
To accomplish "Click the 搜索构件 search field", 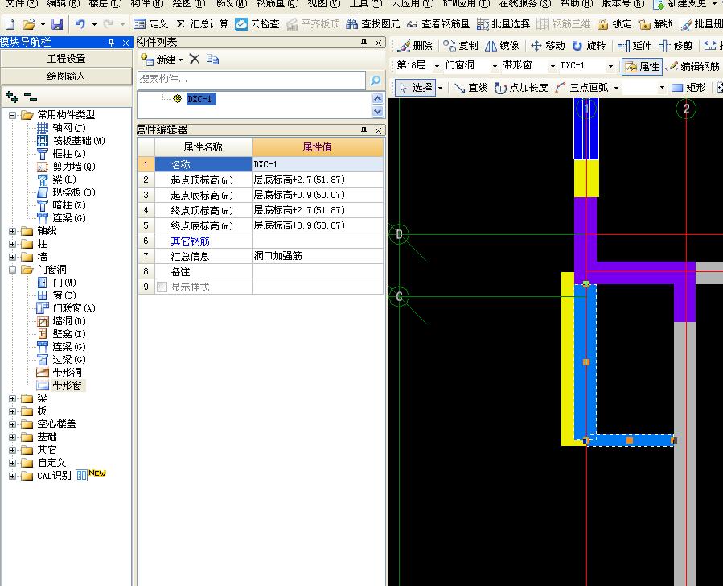I will [x=251, y=80].
